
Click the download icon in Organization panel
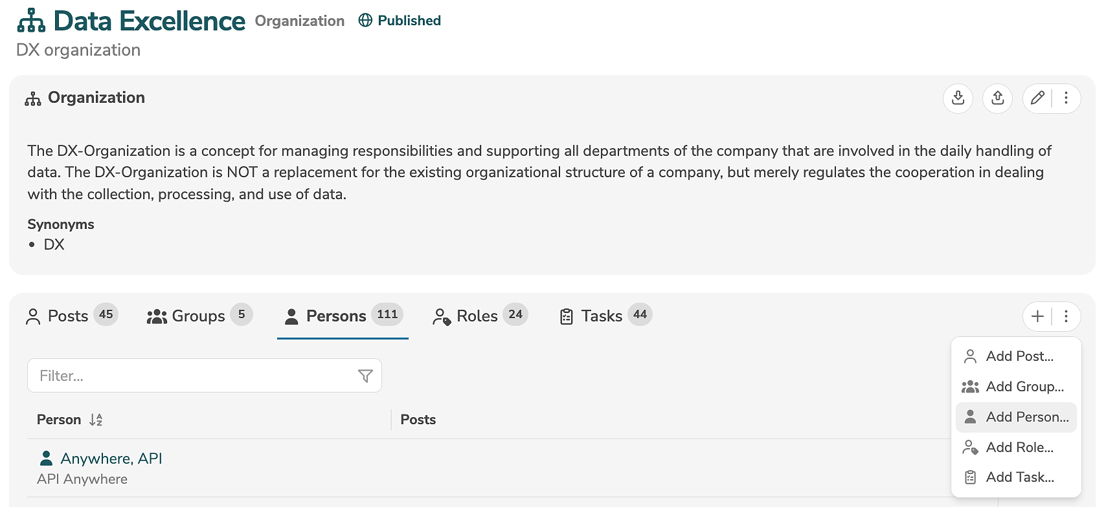(958, 98)
